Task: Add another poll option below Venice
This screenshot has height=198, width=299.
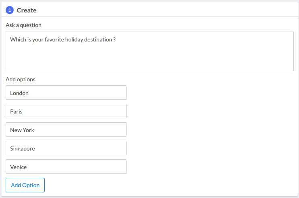Action: pyautogui.click(x=25, y=185)
